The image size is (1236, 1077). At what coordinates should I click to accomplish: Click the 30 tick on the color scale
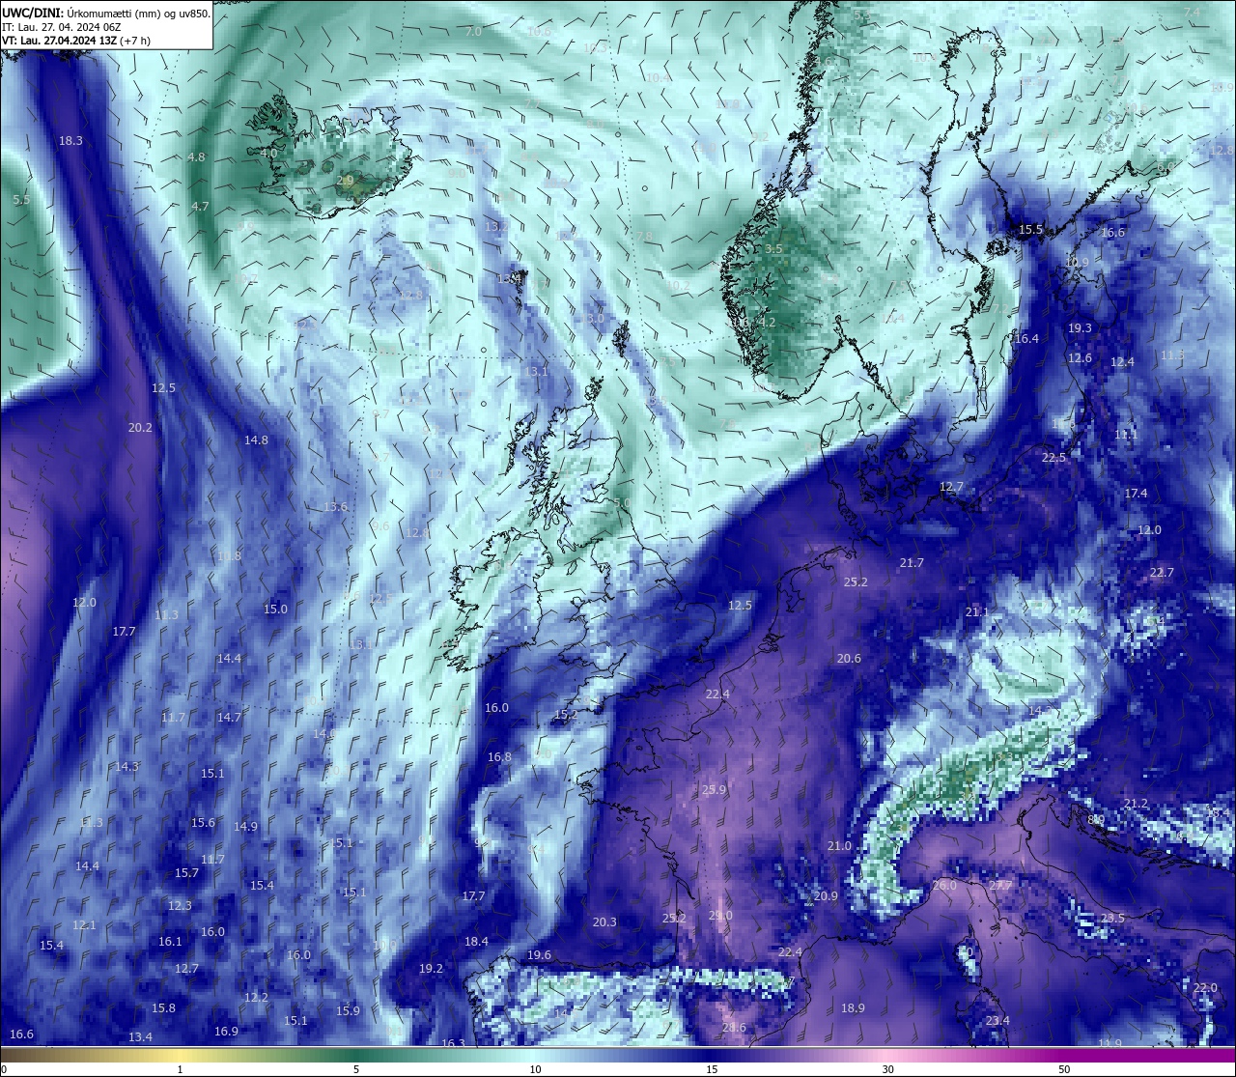[887, 1069]
